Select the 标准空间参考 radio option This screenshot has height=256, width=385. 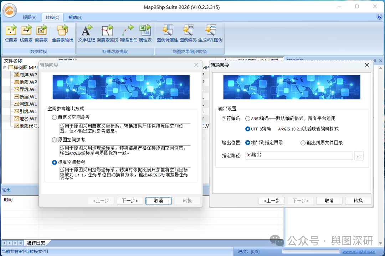(x=54, y=162)
